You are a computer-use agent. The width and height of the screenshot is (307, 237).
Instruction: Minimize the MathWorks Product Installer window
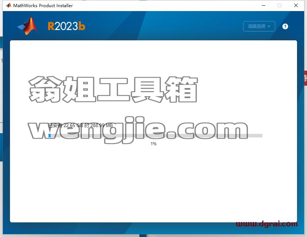click(263, 5)
